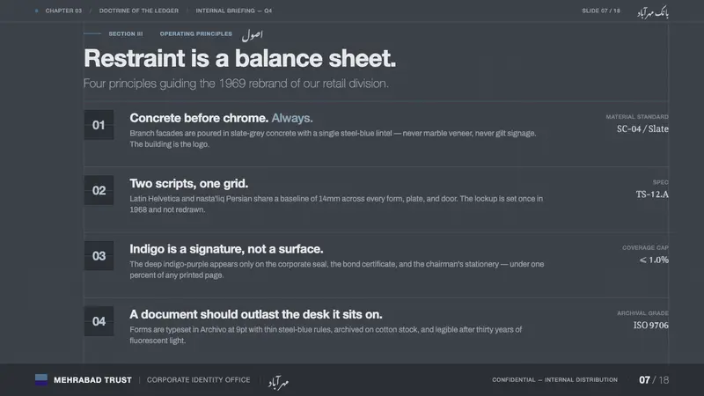Select Internal Briefing — Q4 breadcrumb
The image size is (704, 396).
click(233, 11)
